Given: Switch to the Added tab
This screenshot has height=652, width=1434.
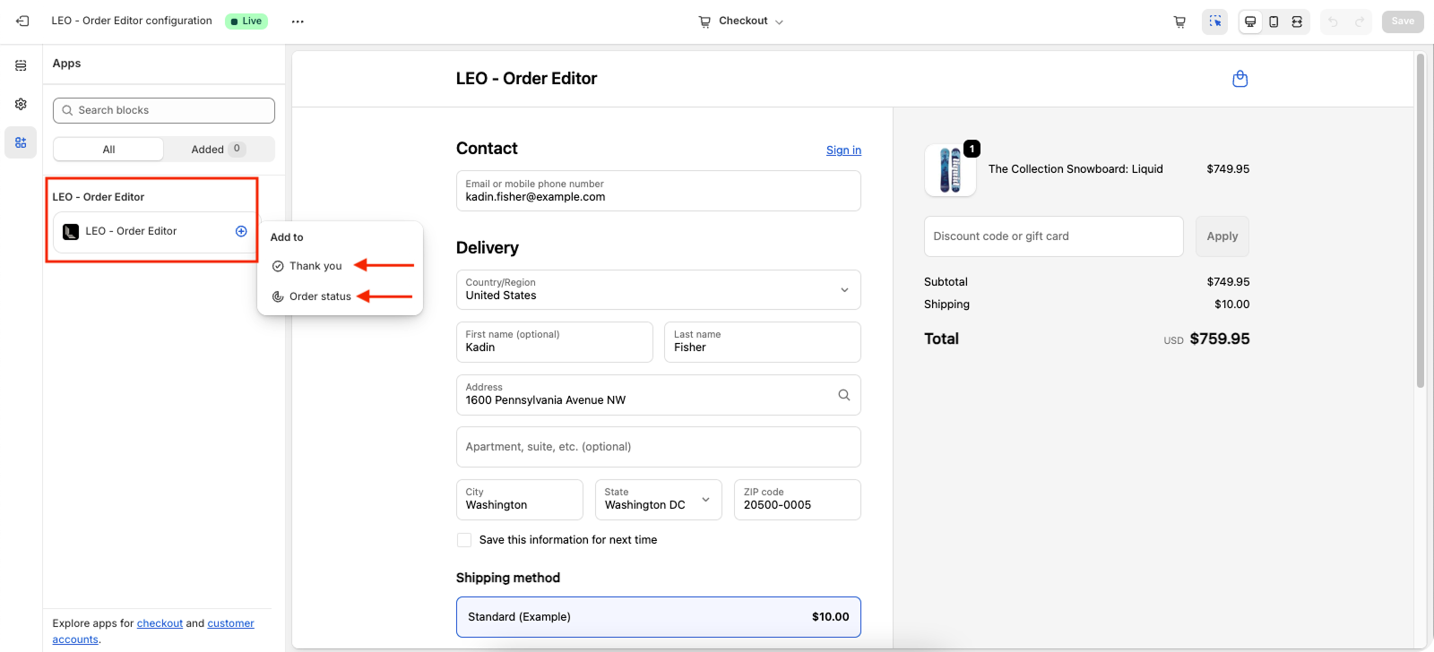Looking at the screenshot, I should point(219,150).
